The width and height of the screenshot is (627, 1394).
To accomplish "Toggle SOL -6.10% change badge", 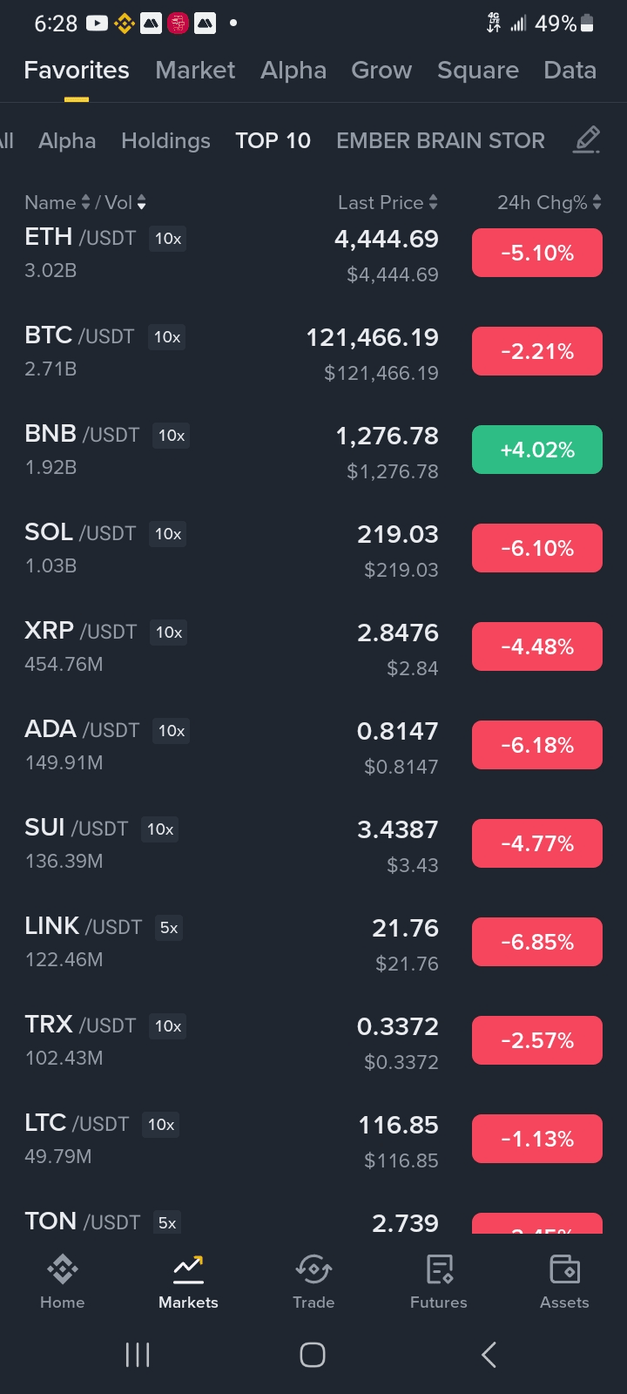I will (536, 548).
